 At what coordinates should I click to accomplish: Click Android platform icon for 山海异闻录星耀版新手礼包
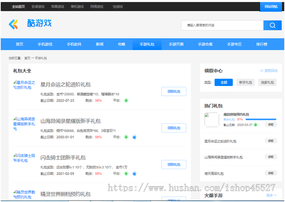126,137
